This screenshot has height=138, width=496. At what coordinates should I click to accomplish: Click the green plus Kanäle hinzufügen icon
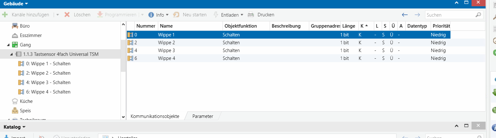point(5,15)
